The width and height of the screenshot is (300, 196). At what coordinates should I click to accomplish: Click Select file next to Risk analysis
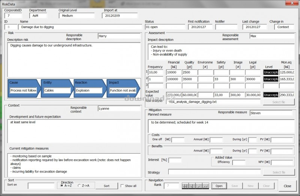(x=279, y=102)
